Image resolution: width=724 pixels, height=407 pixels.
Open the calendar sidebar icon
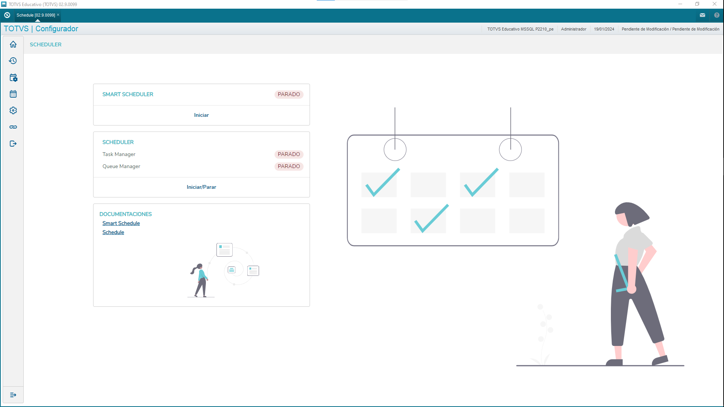[13, 94]
